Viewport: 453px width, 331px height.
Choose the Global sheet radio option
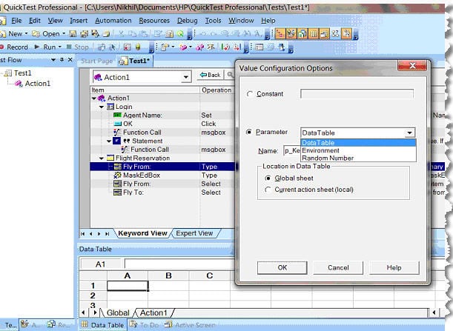(268, 178)
